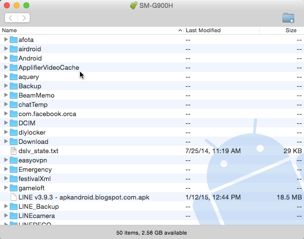Screen dimensions: 304x239
Task: Click the festivalXml folder icon
Action: click(x=14, y=179)
